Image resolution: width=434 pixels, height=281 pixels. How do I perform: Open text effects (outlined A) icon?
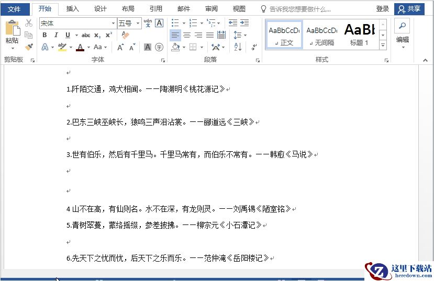[45, 47]
